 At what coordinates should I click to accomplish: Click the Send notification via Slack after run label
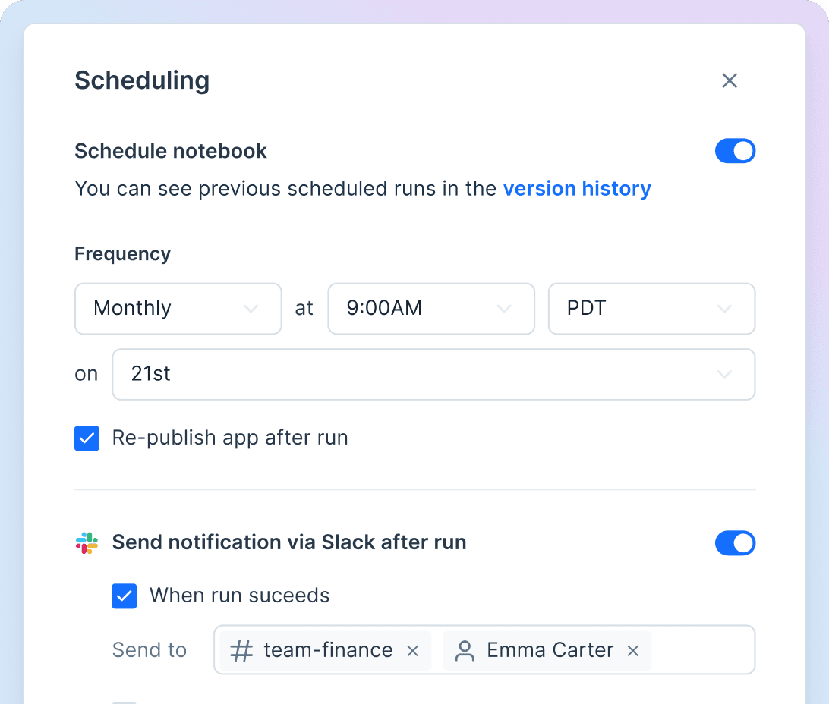[x=289, y=542]
